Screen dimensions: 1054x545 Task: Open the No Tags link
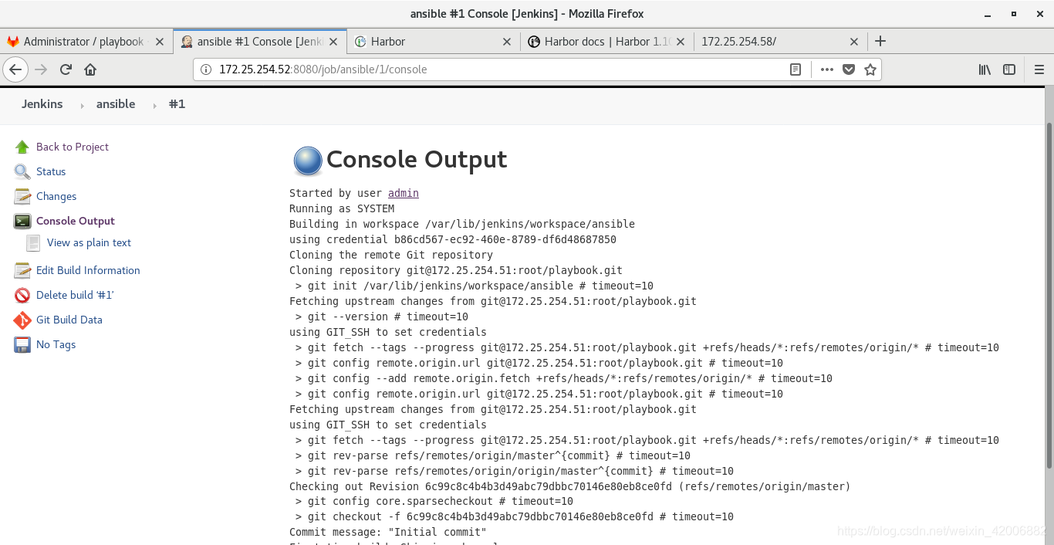tap(56, 344)
